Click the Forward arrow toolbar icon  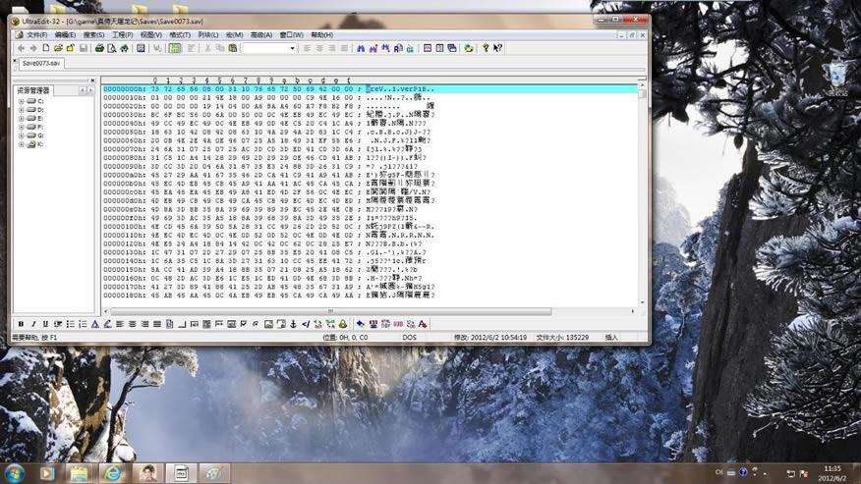pos(33,48)
